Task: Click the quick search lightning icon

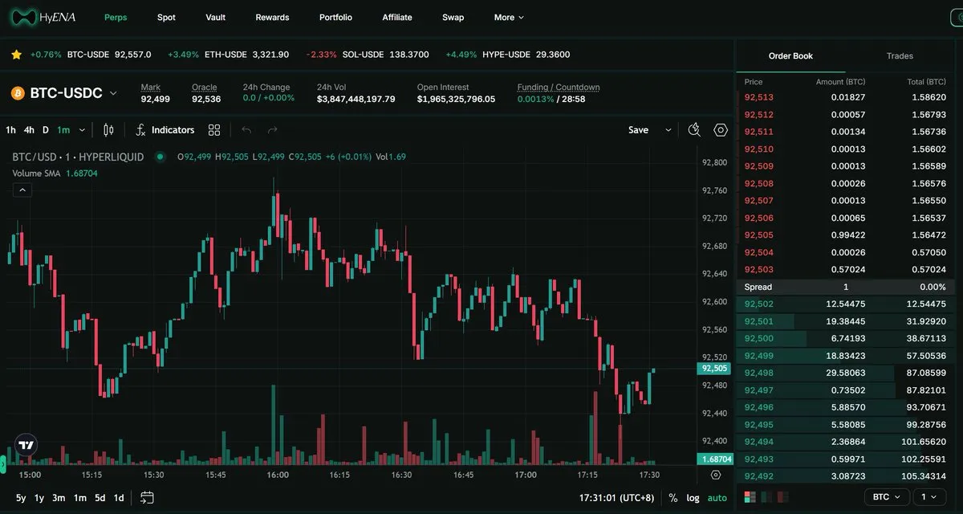Action: (x=695, y=130)
